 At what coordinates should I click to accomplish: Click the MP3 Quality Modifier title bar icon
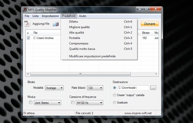[x=25, y=10]
